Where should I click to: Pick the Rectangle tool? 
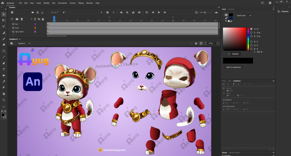click(4, 51)
